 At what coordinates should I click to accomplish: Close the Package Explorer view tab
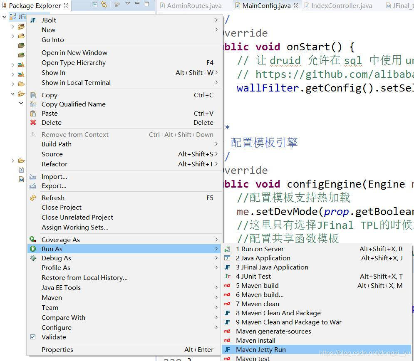(x=66, y=5)
